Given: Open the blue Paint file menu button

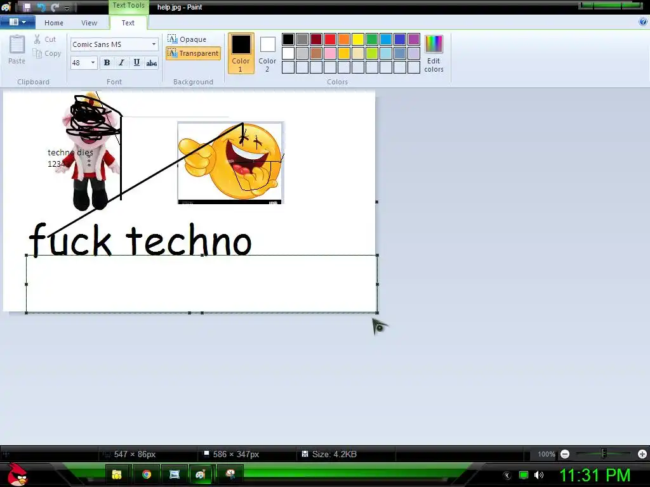Looking at the screenshot, I should click(17, 22).
